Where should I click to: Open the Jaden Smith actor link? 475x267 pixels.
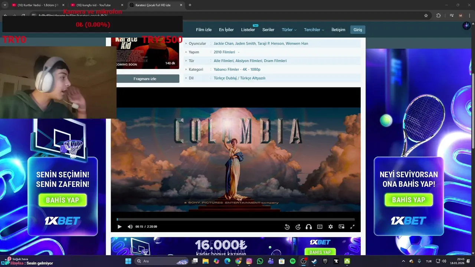pyautogui.click(x=245, y=43)
